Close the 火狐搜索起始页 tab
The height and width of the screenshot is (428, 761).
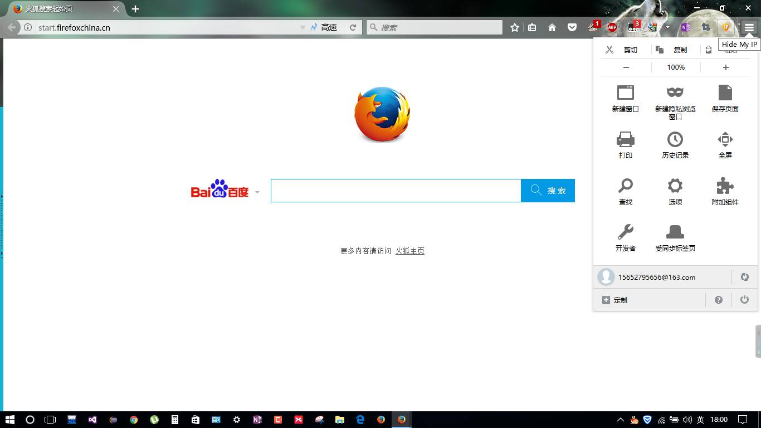coord(116,9)
